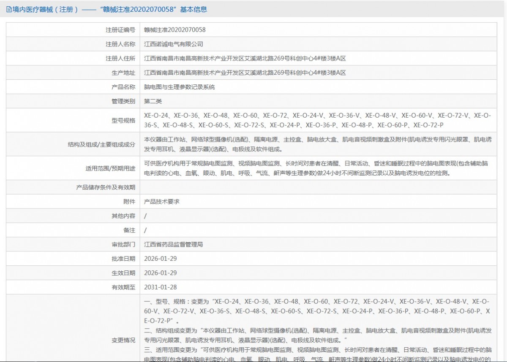Click the 有效期至 value 2031-01-28

pos(161,287)
